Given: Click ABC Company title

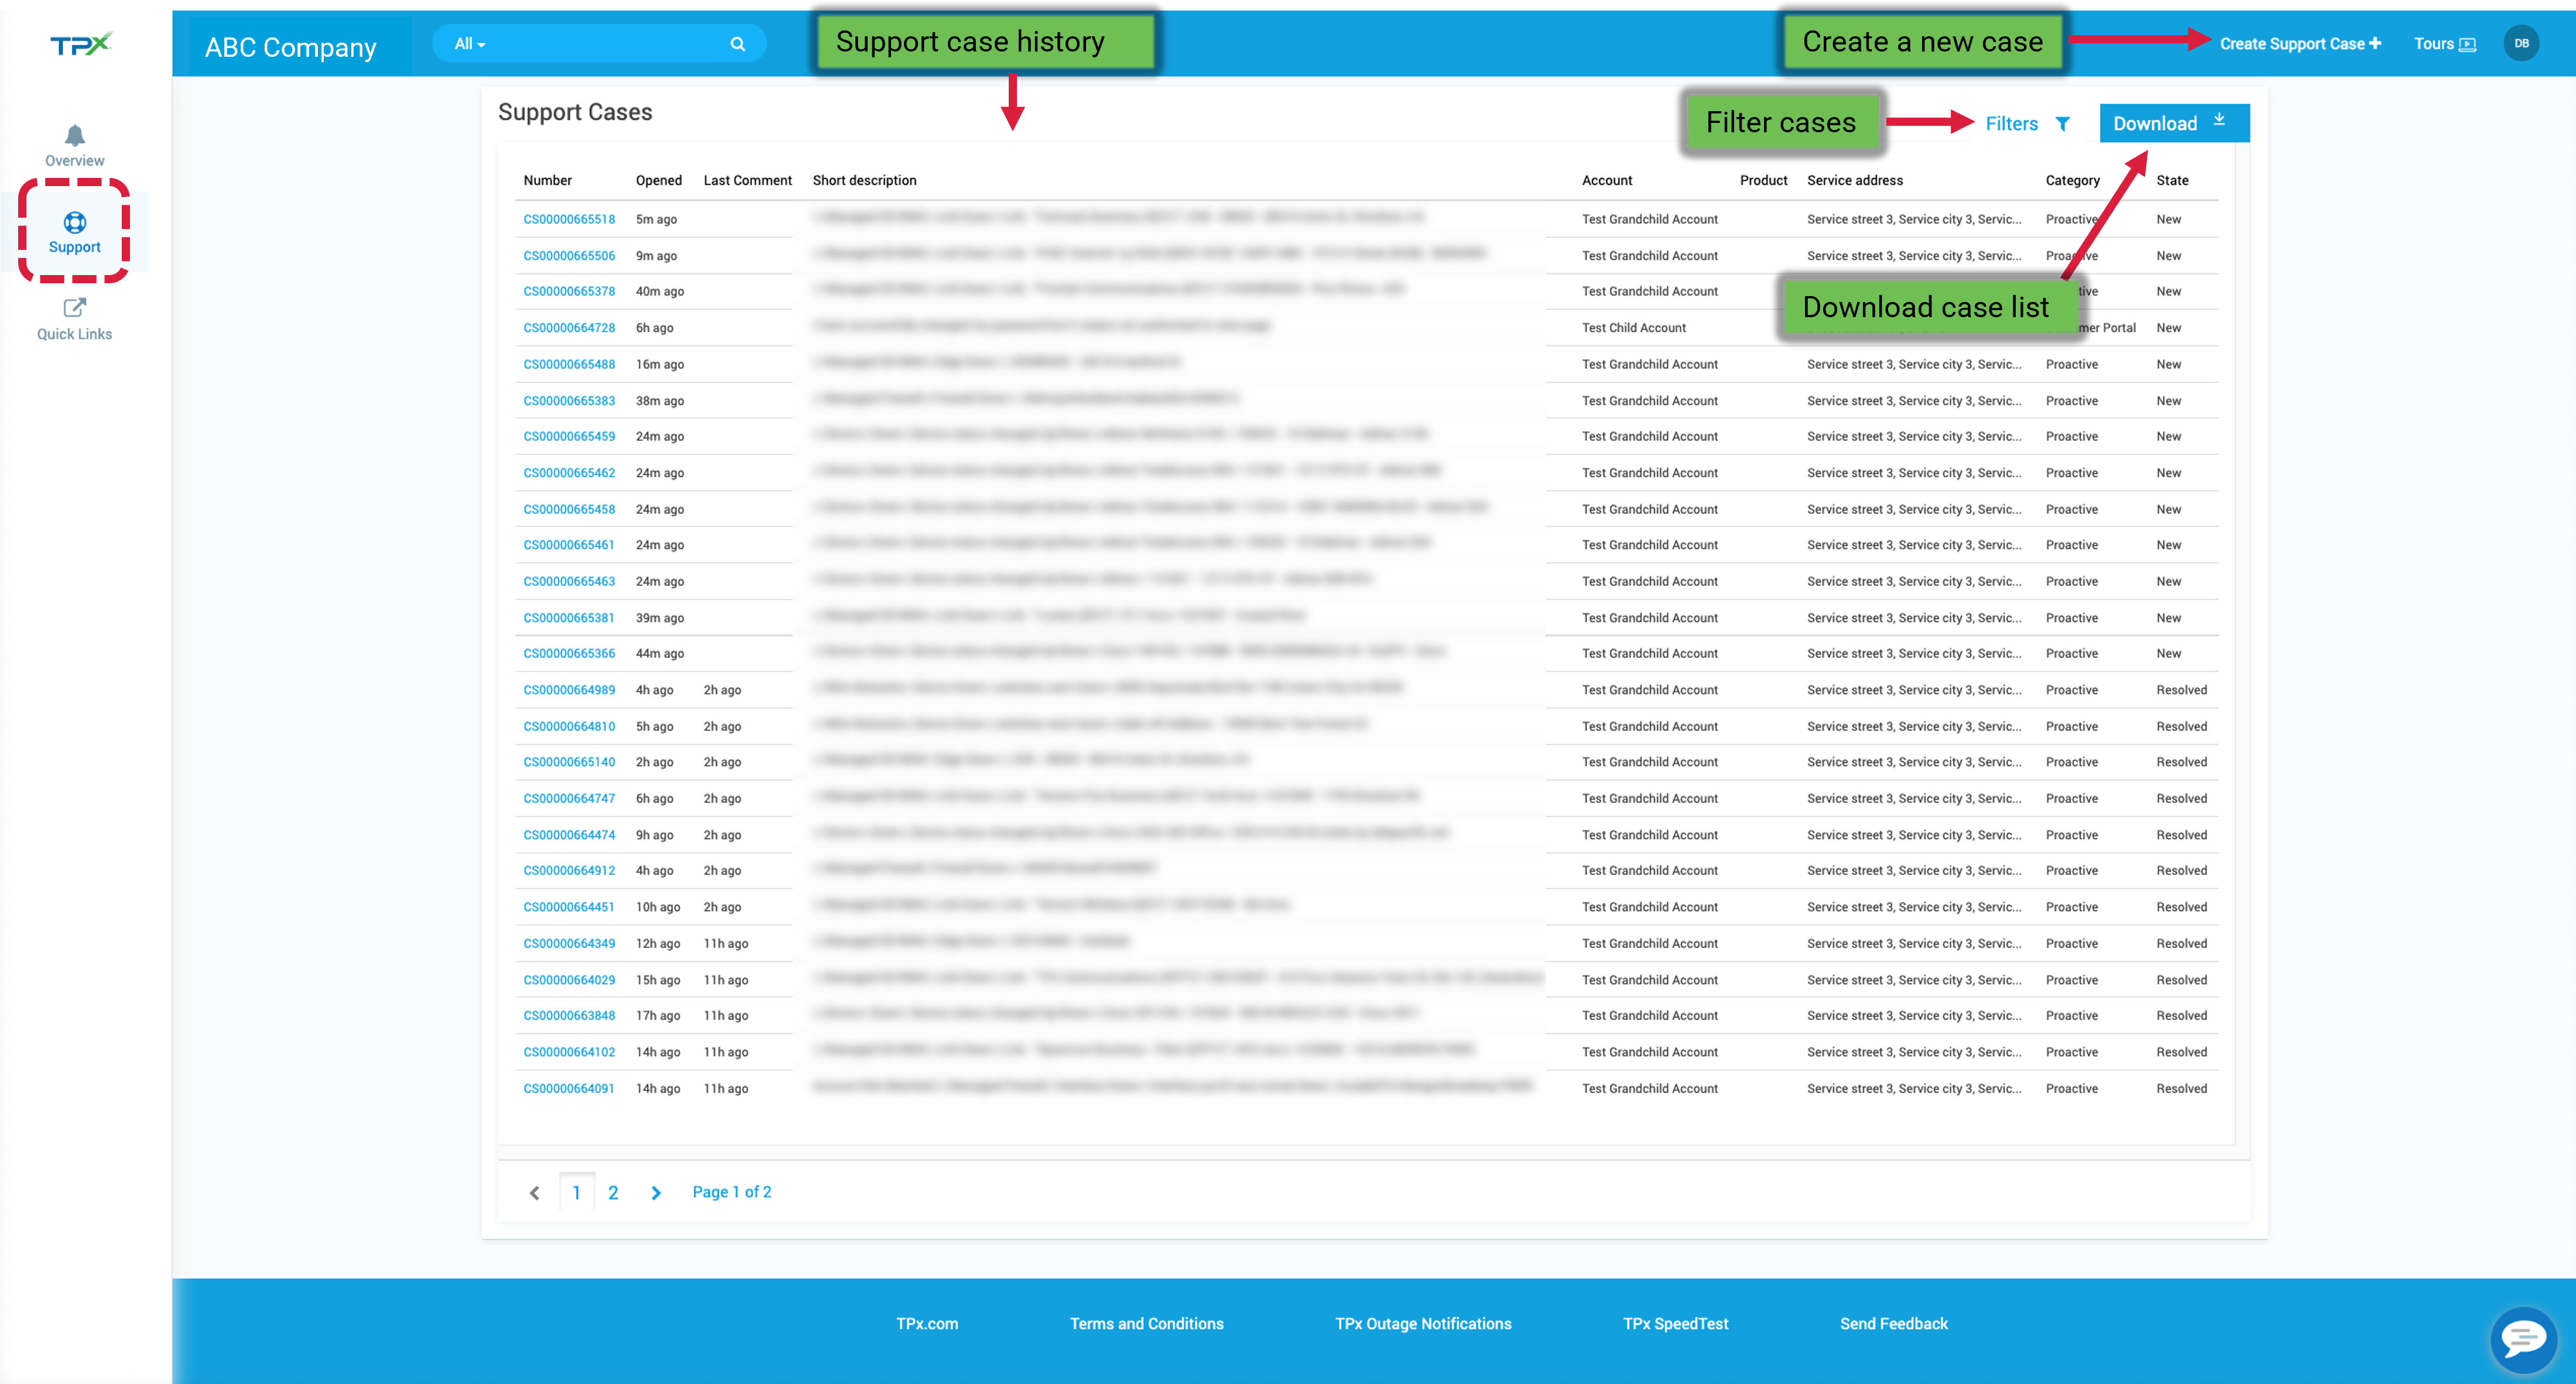Looking at the screenshot, I should [x=291, y=47].
